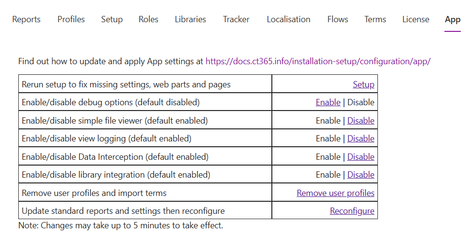Screen dimensions: 469x237
Task: Disable library integration
Action: tap(361, 175)
